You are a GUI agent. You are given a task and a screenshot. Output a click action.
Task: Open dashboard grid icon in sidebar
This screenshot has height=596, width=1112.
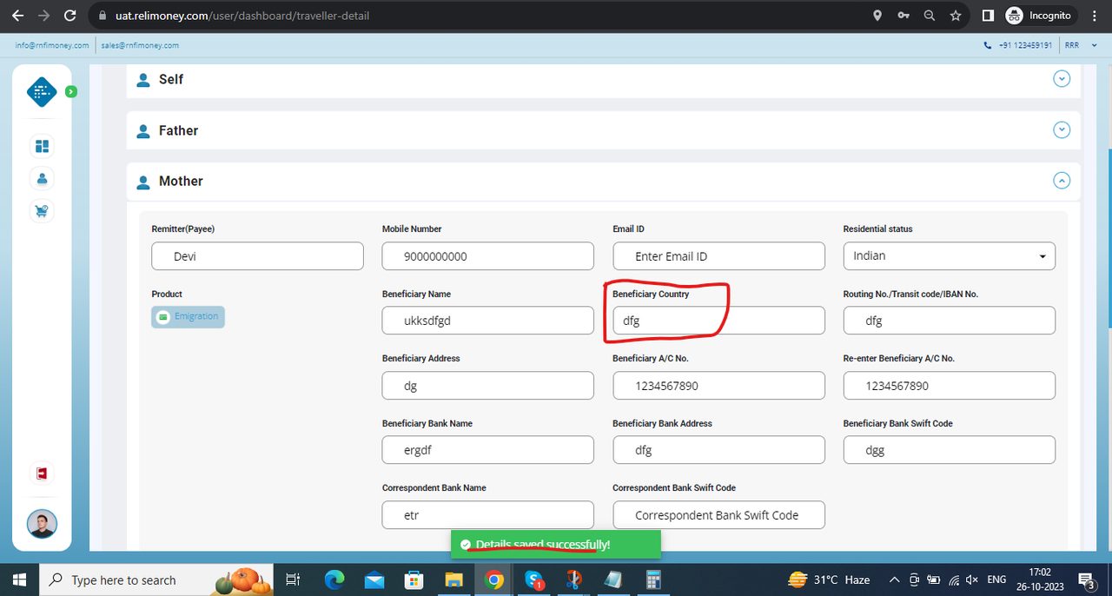click(42, 146)
